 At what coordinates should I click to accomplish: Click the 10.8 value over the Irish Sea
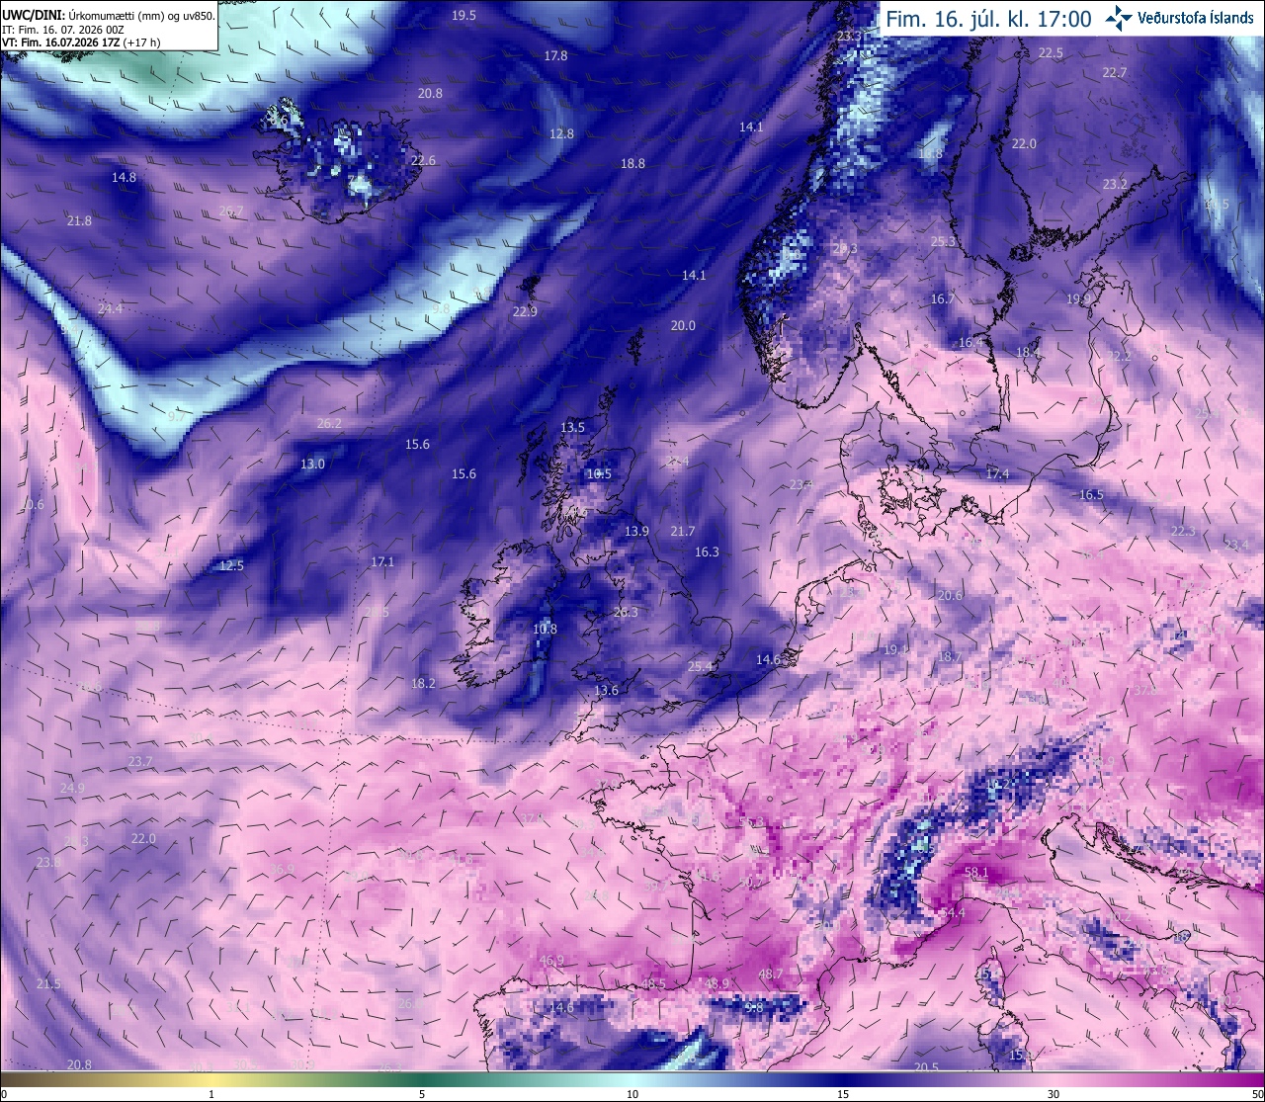(x=545, y=629)
